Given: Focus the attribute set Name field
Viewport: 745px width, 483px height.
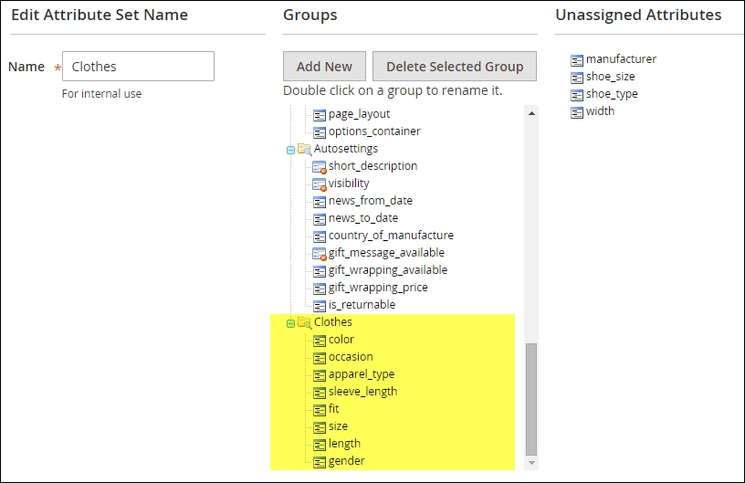Looking at the screenshot, I should [x=138, y=67].
